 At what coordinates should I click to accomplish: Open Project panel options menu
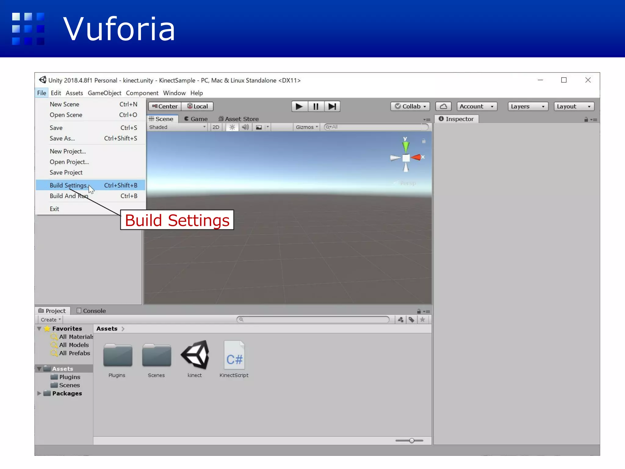click(427, 311)
